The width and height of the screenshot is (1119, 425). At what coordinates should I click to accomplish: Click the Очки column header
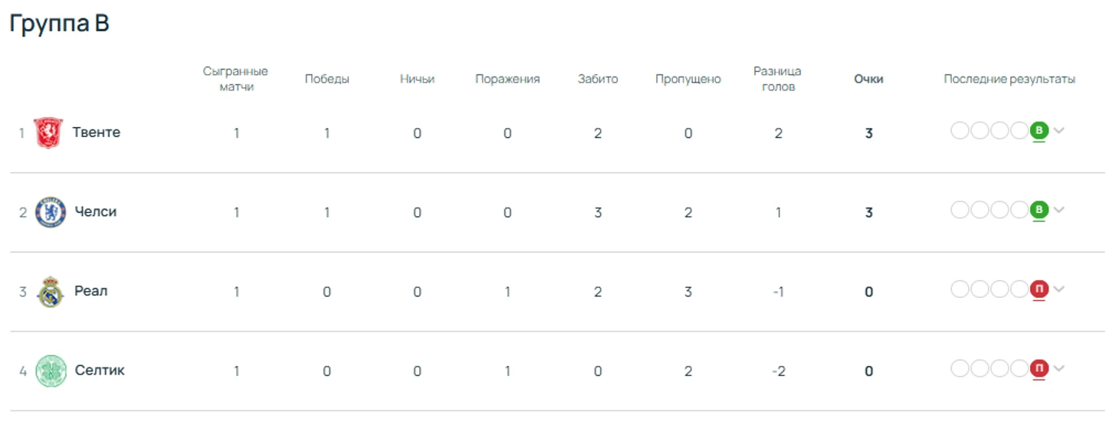[x=868, y=79]
